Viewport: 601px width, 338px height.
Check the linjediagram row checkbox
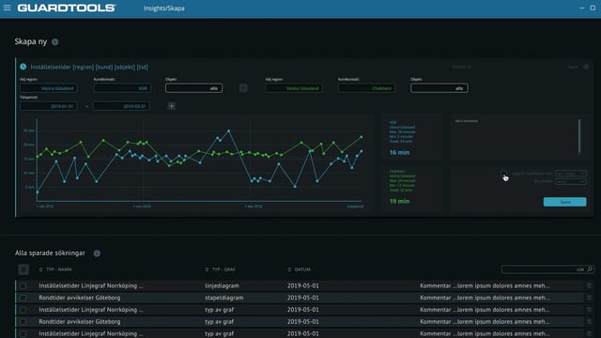point(23,285)
